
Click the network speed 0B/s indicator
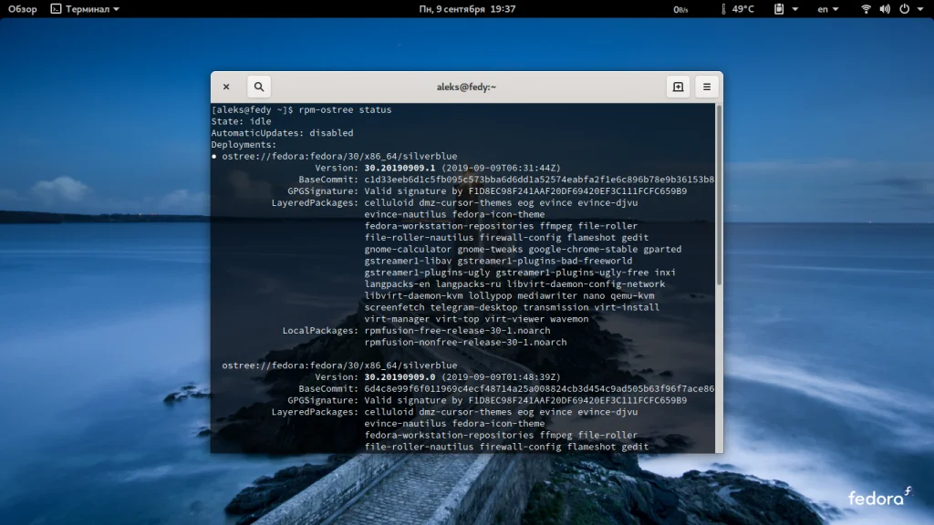pyautogui.click(x=680, y=9)
